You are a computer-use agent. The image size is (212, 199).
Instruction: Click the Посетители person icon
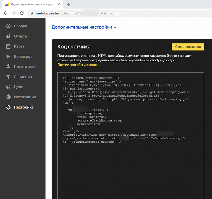point(8,66)
